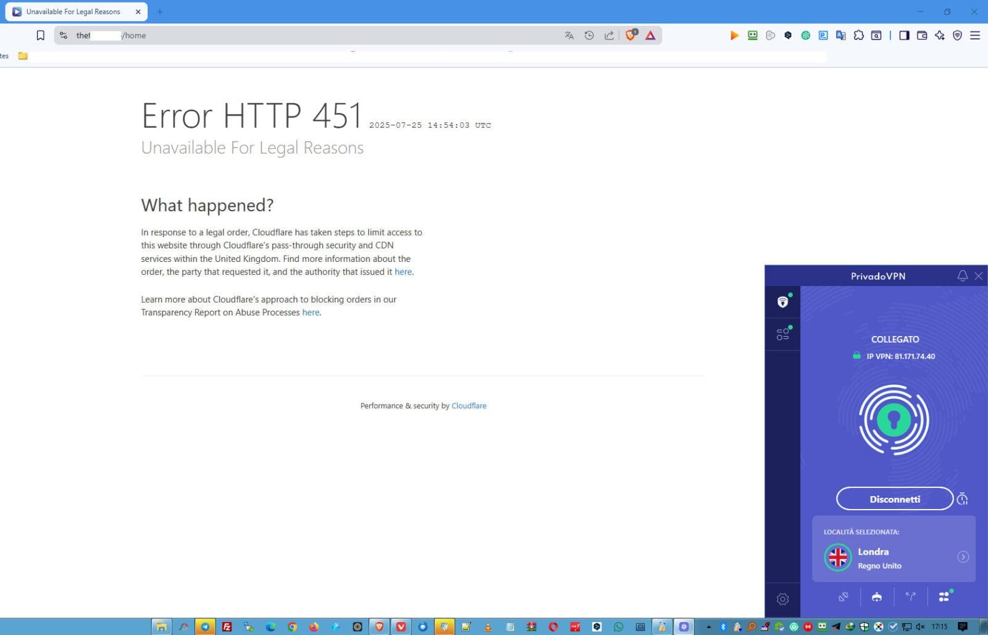Open VLC cone in the taskbar
The height and width of the screenshot is (635, 988).
pos(488,626)
